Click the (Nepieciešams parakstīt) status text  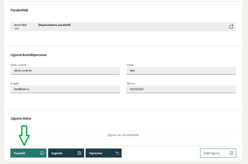55,25
